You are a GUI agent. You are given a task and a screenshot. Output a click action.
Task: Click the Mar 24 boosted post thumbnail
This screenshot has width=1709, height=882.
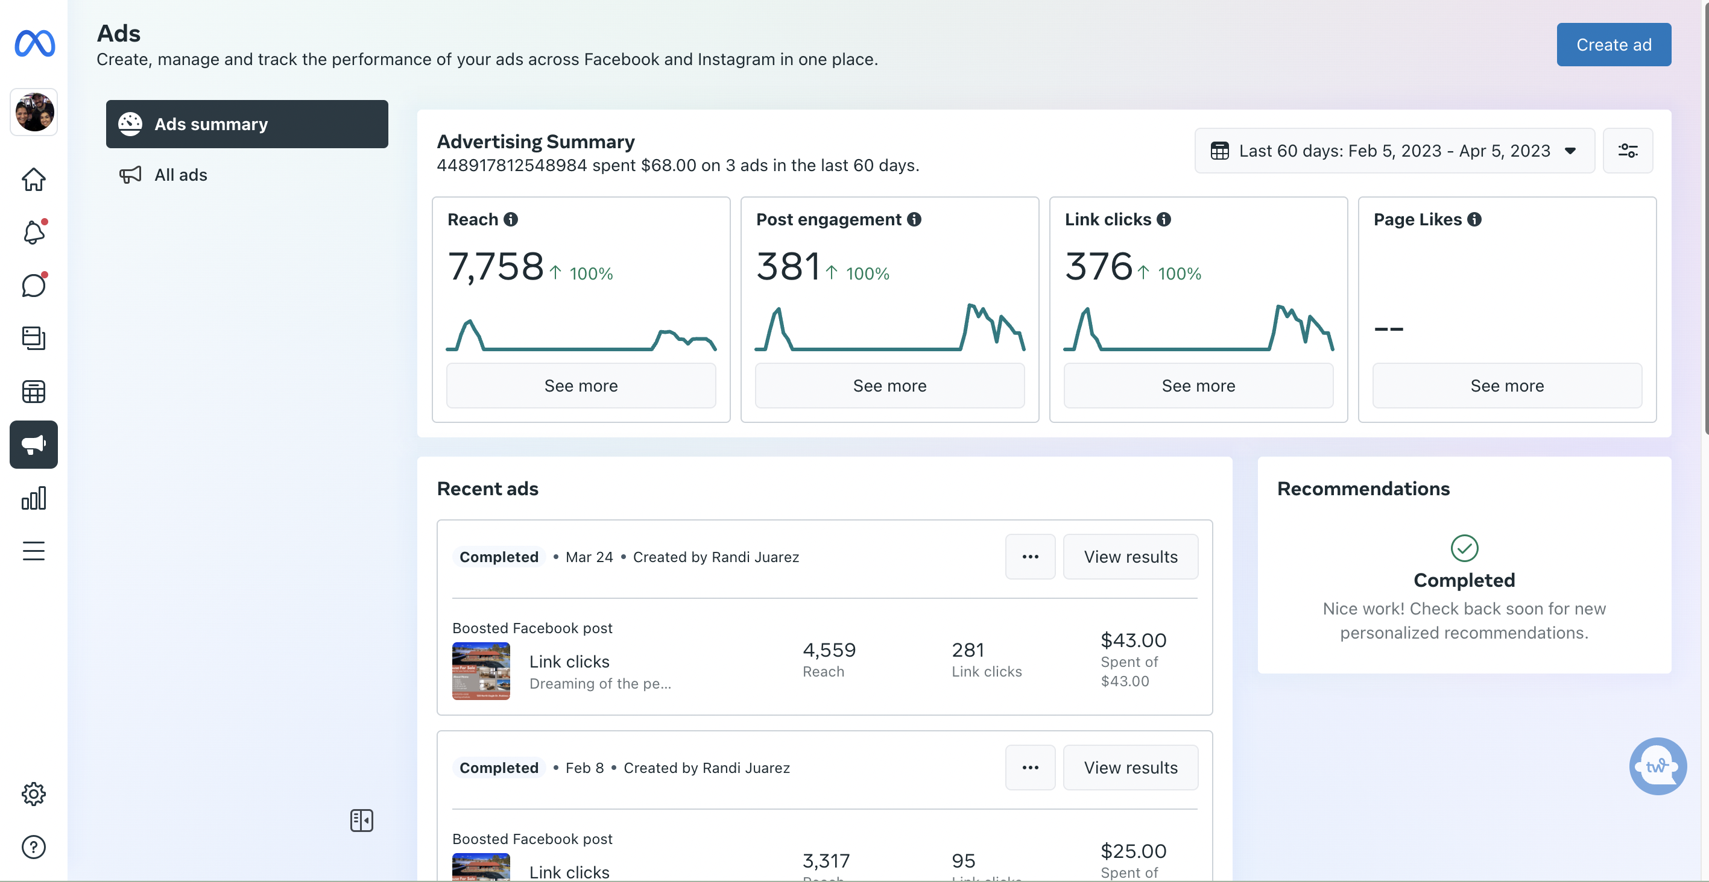click(481, 671)
